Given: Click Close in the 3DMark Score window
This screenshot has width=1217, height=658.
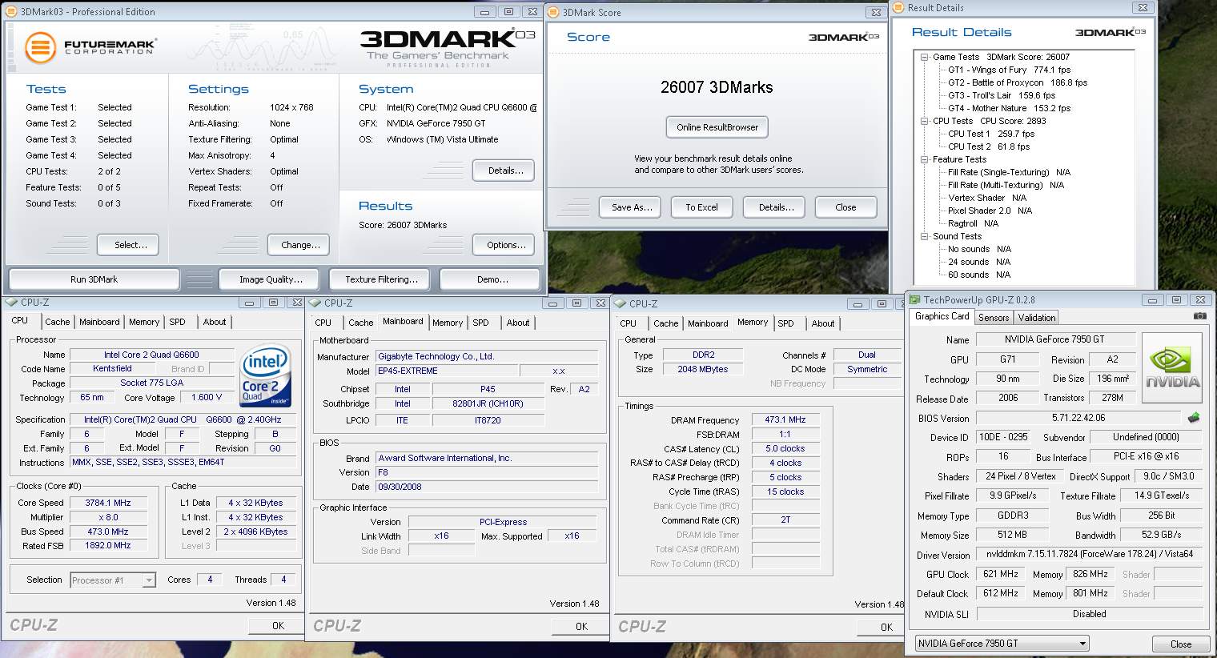Looking at the screenshot, I should click(845, 207).
